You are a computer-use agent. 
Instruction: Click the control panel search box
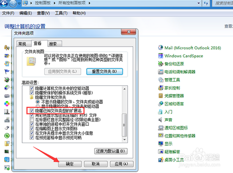pos(223,3)
